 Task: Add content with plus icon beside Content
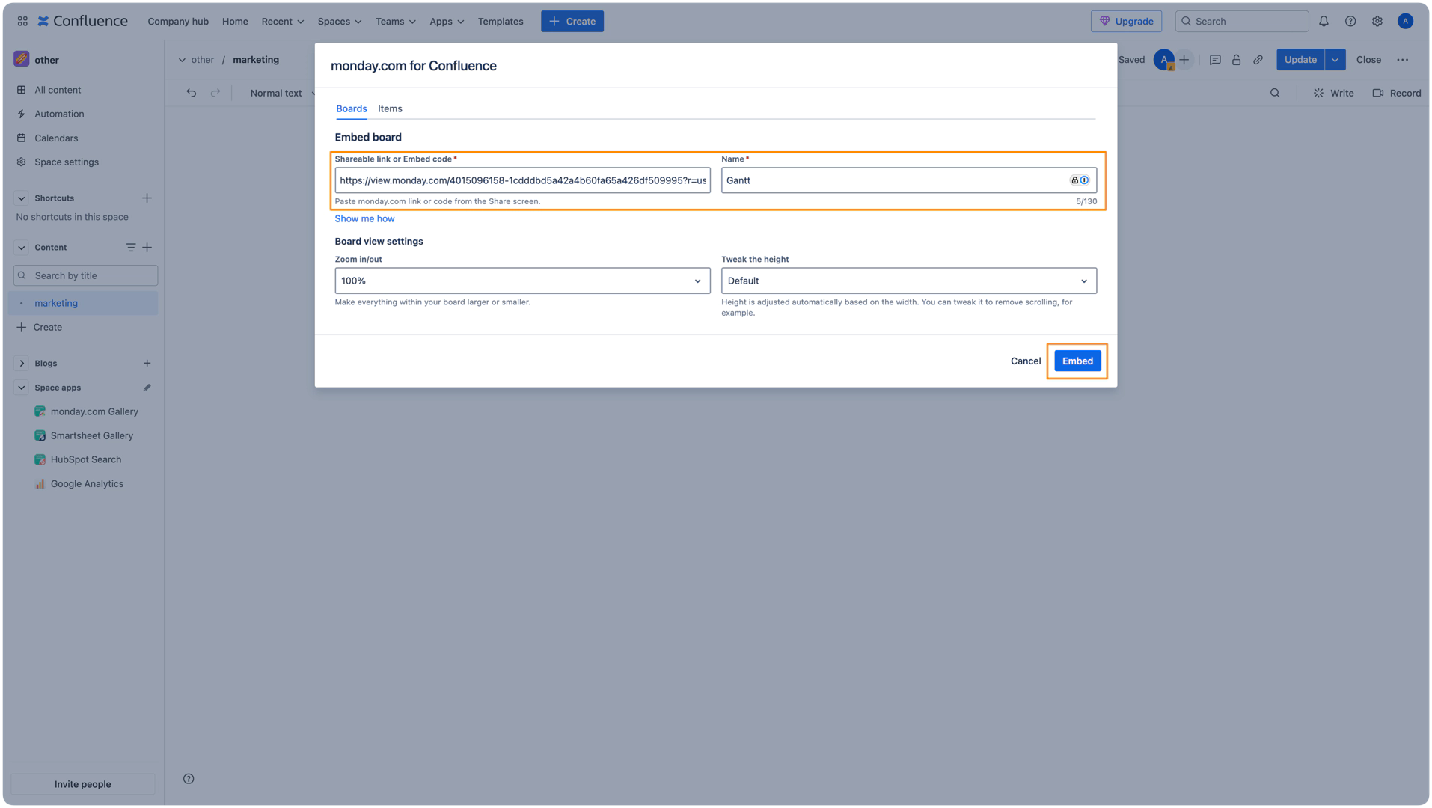(147, 248)
